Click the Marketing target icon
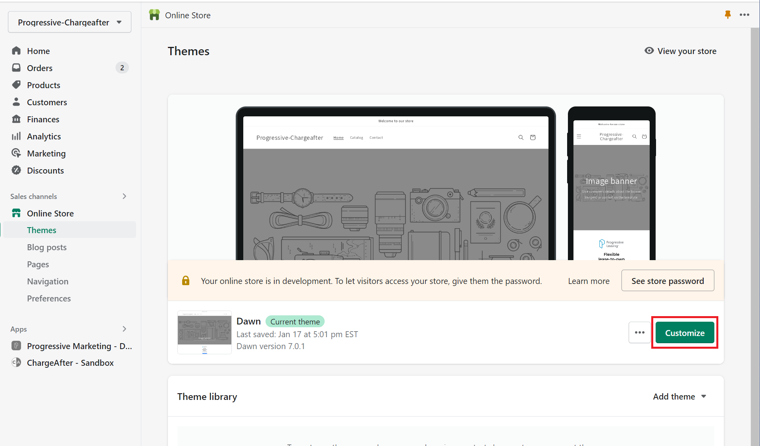 (16, 153)
